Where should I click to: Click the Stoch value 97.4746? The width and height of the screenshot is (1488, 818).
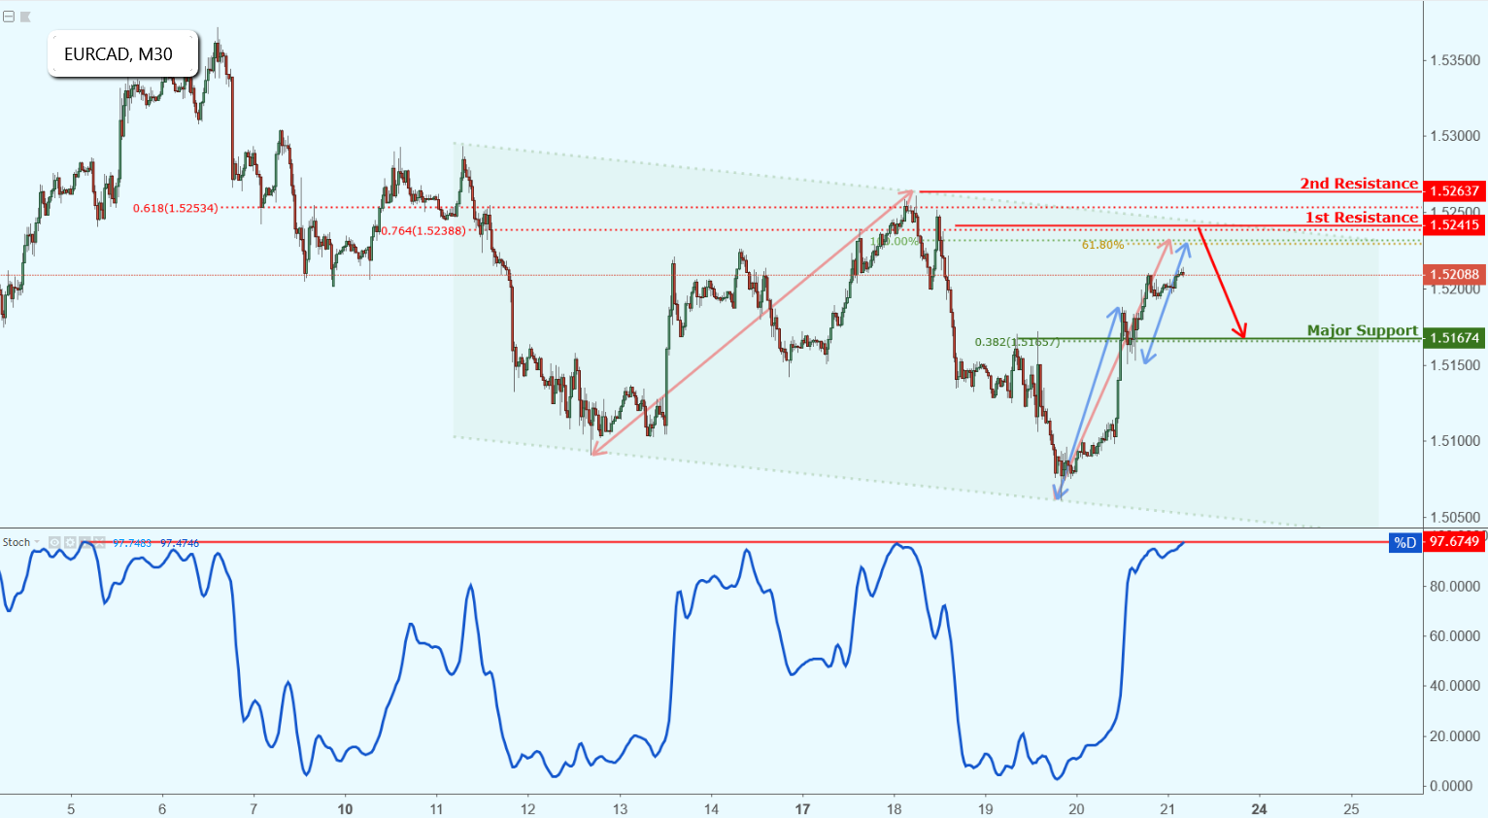click(180, 543)
